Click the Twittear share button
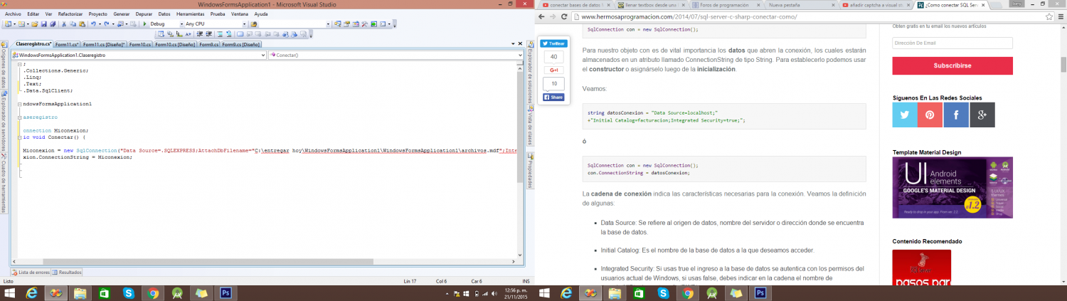This screenshot has height=301, width=1067. (x=553, y=43)
